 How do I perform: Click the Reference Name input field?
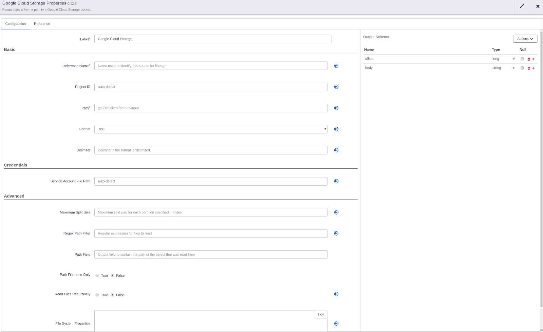211,66
